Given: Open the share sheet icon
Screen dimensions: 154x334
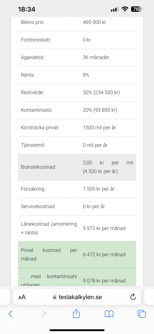Looking at the screenshot, I should click(x=76, y=313).
